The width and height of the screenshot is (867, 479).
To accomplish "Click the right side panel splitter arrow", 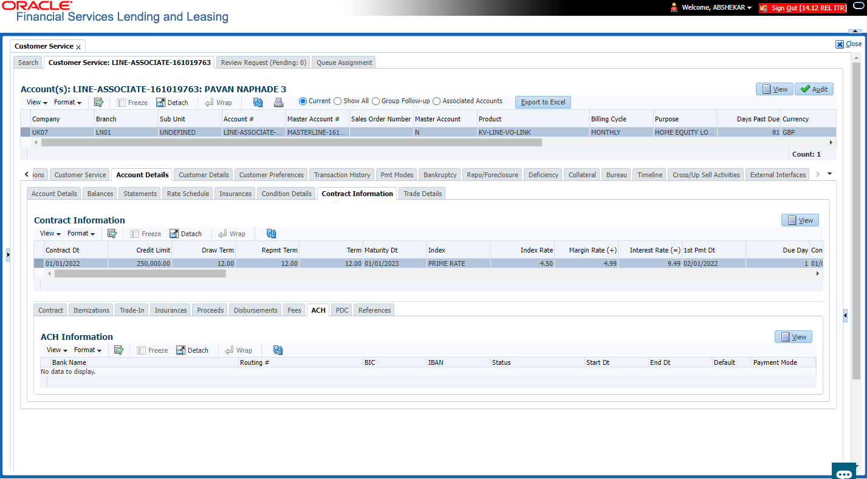I will point(845,316).
